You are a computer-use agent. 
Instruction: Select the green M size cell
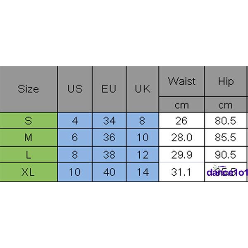(29, 137)
